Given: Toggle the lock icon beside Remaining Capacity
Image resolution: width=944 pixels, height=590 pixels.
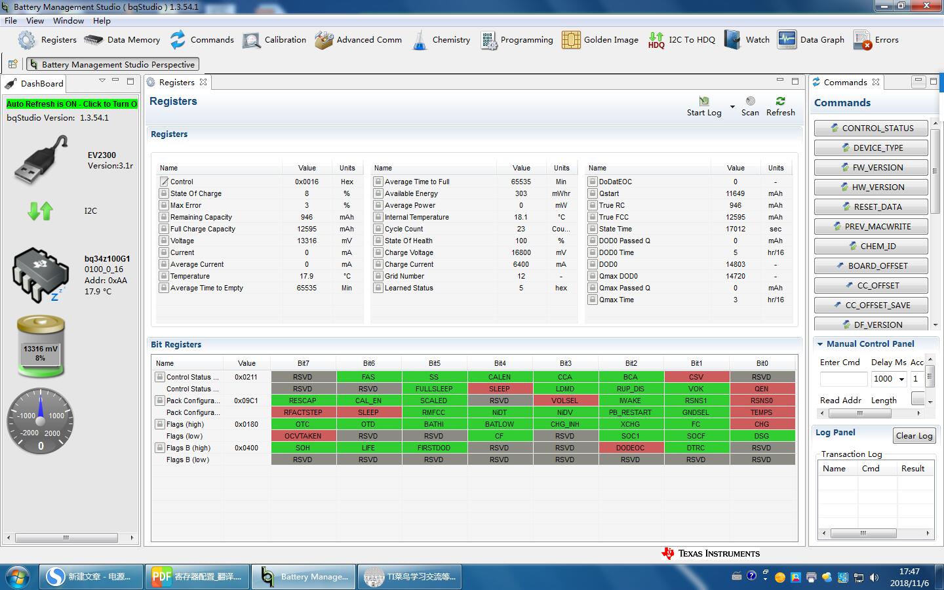Looking at the screenshot, I should click(x=164, y=217).
